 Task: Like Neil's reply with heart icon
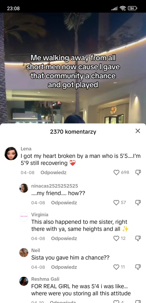pyautogui.click(x=116, y=267)
